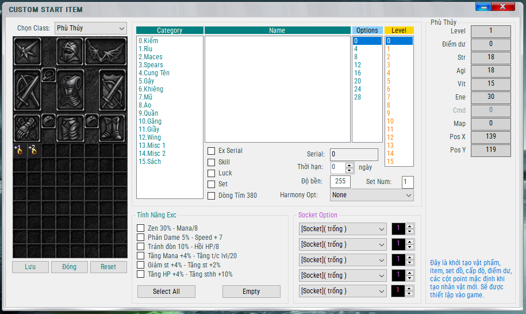Expand the Harmony Opt dropdown
Screen dimensions: 526x314
tap(371, 195)
